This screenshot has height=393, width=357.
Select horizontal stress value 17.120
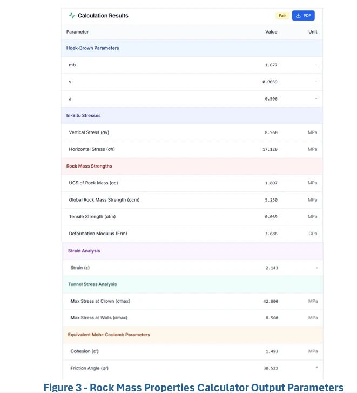coord(270,149)
